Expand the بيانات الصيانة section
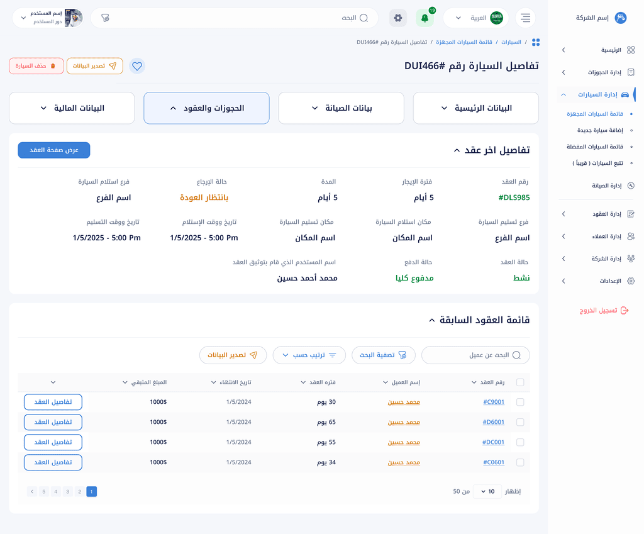Image resolution: width=644 pixels, height=534 pixels. (x=341, y=108)
